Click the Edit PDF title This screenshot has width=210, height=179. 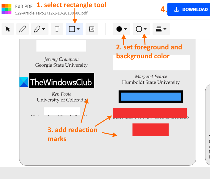tap(24, 6)
